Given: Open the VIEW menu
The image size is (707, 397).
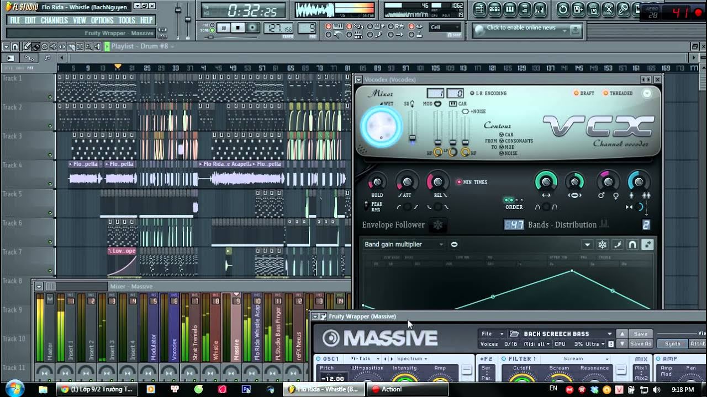Looking at the screenshot, I should 80,20.
